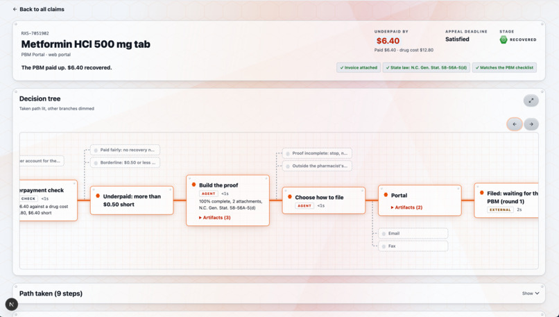This screenshot has width=559, height=317.
Task: Click the green Recovered stage icon
Action: (504, 40)
